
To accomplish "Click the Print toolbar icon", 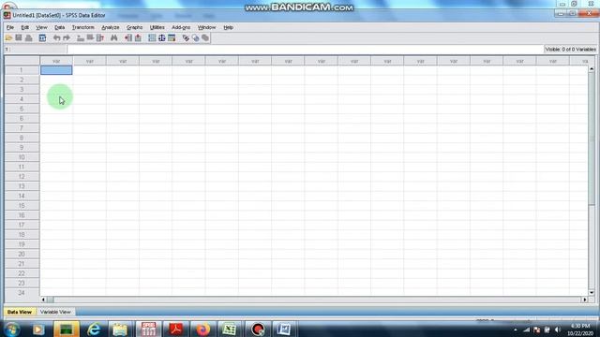I will pyautogui.click(x=29, y=37).
